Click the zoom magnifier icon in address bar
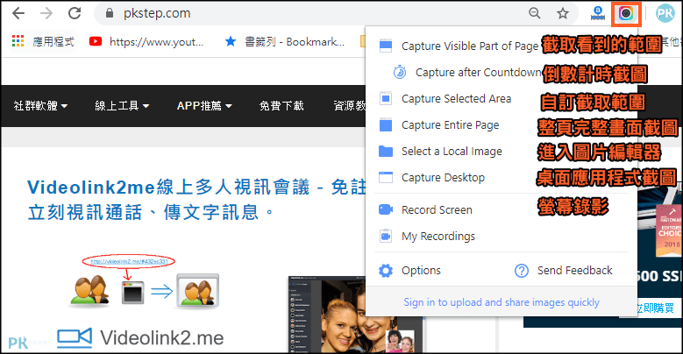Image resolution: width=683 pixels, height=354 pixels. pyautogui.click(x=535, y=13)
